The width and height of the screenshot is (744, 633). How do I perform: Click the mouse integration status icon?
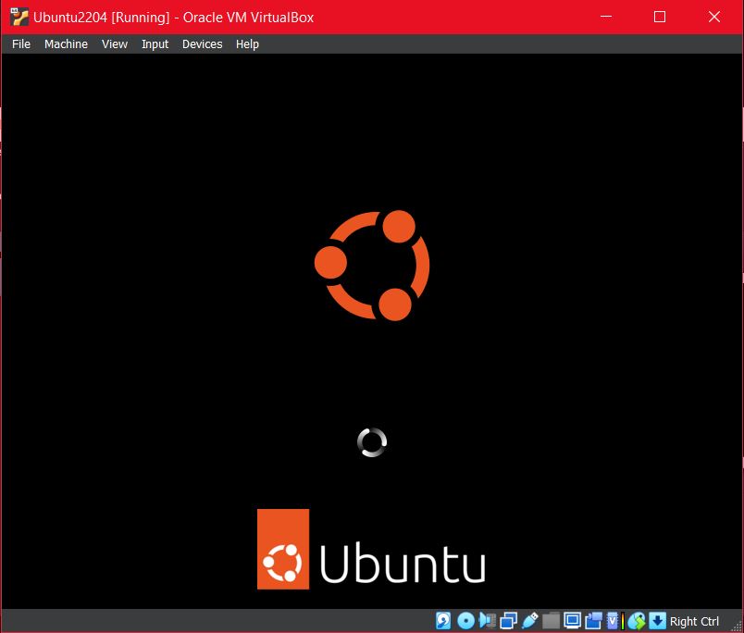(637, 621)
